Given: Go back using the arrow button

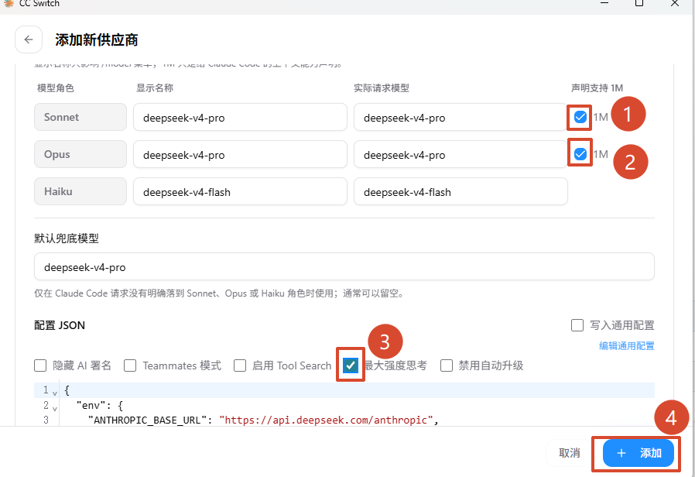Looking at the screenshot, I should tap(29, 39).
